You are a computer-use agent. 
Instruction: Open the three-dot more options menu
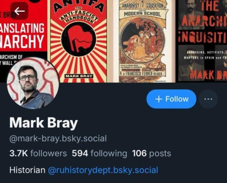click(x=208, y=99)
